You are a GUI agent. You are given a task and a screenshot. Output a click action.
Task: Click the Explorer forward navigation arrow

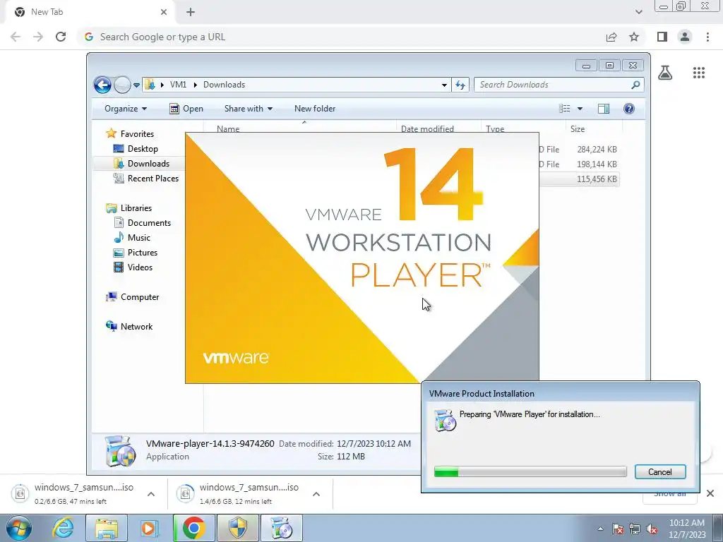pyautogui.click(x=122, y=85)
